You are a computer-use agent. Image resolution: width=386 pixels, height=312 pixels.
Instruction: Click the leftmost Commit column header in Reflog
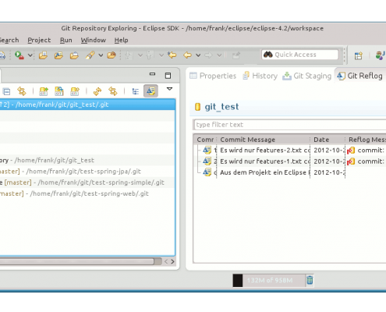click(x=205, y=140)
